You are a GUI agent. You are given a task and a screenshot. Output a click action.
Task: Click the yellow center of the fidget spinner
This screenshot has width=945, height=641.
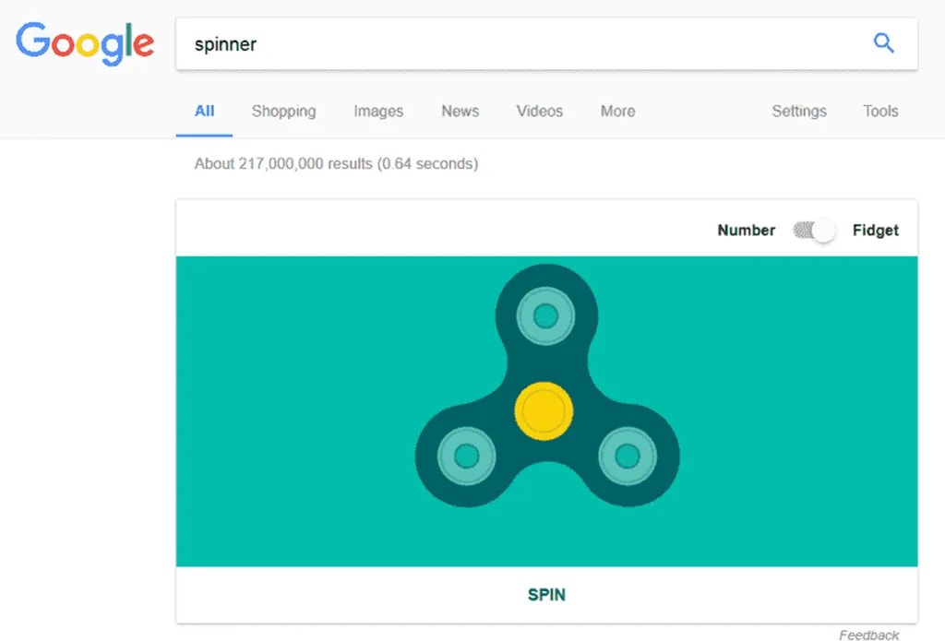(x=544, y=410)
